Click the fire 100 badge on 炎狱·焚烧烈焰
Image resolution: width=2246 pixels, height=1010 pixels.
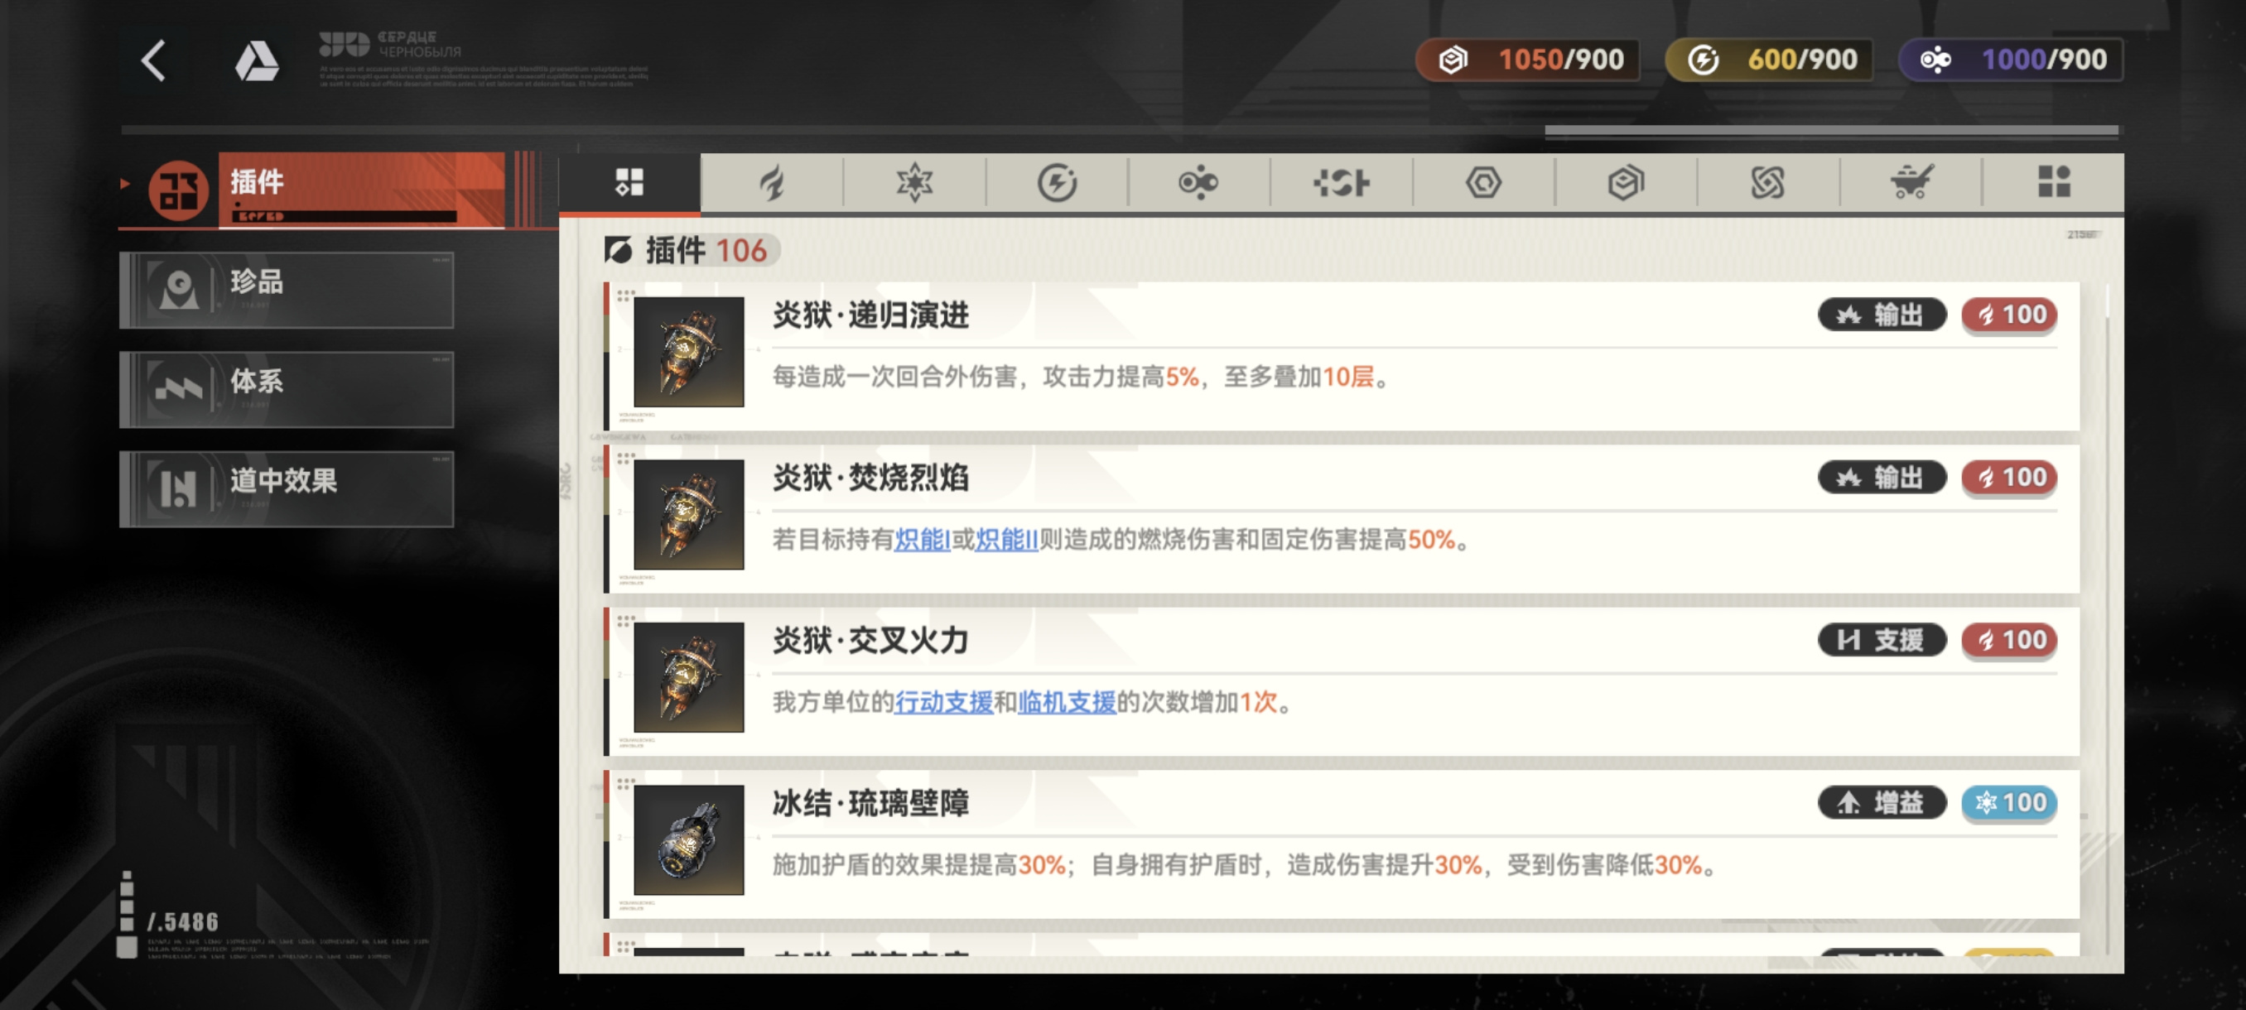[x=2009, y=478]
